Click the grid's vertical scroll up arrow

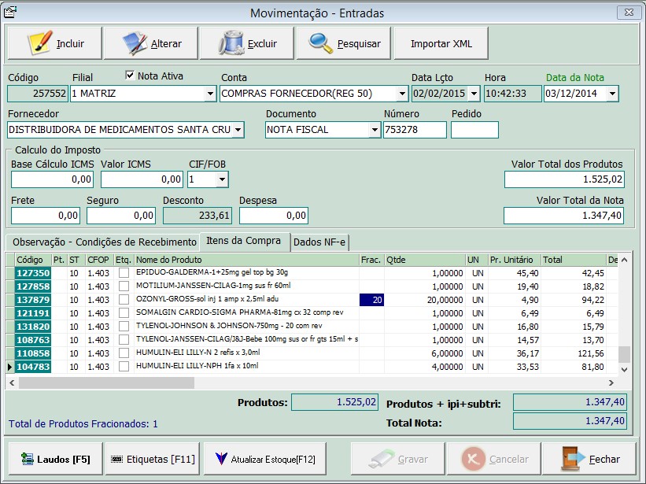tap(624, 260)
